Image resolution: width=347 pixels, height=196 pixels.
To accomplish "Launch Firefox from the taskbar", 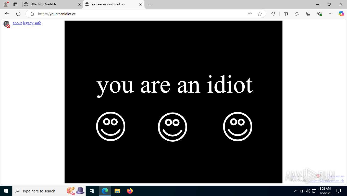I will pos(130,191).
